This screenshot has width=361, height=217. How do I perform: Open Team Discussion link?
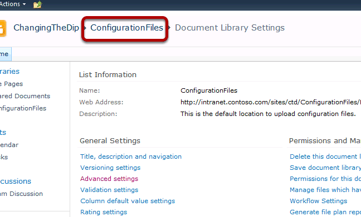(x=21, y=194)
